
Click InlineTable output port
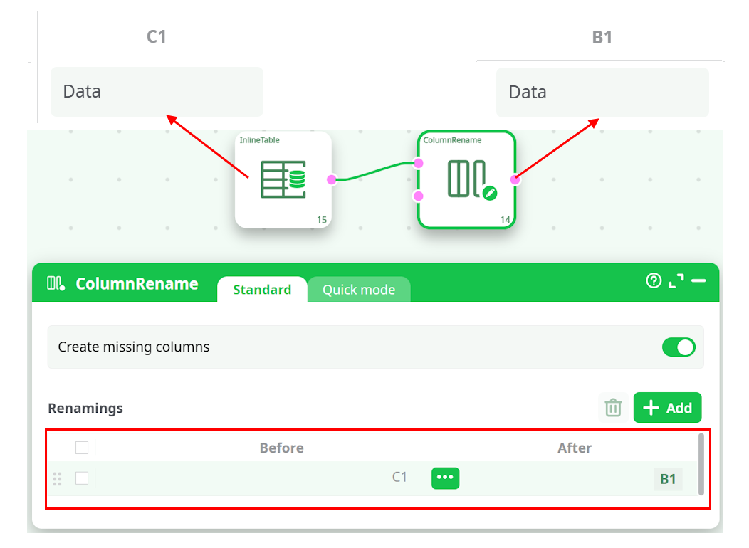(x=331, y=180)
